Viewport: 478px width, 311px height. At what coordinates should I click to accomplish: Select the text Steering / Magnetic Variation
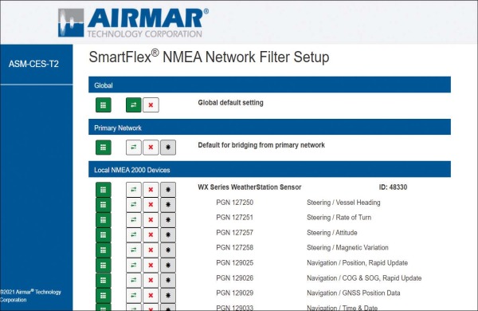click(x=347, y=247)
